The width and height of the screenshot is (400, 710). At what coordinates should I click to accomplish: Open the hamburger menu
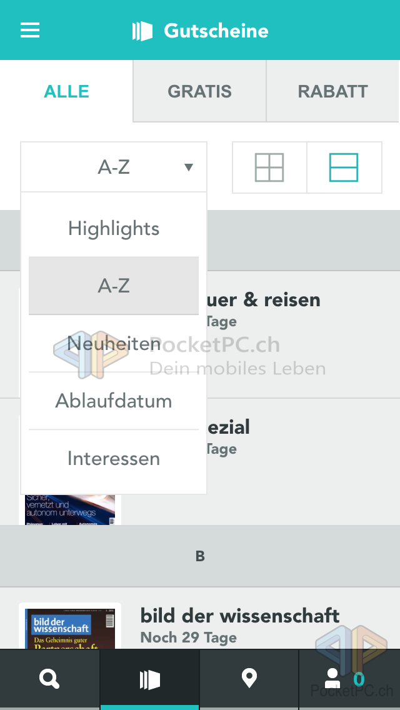click(30, 30)
